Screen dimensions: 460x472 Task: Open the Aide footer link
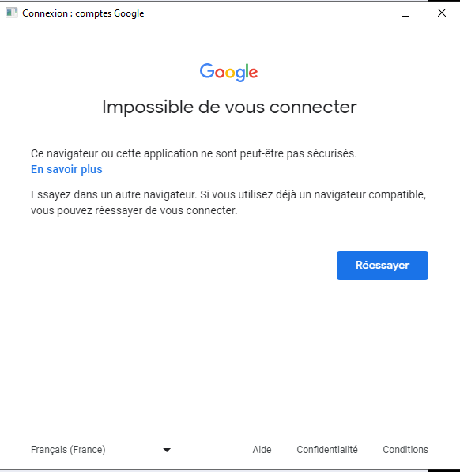[x=262, y=450]
